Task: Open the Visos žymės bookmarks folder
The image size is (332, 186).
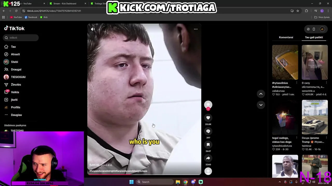Action: click(322, 17)
